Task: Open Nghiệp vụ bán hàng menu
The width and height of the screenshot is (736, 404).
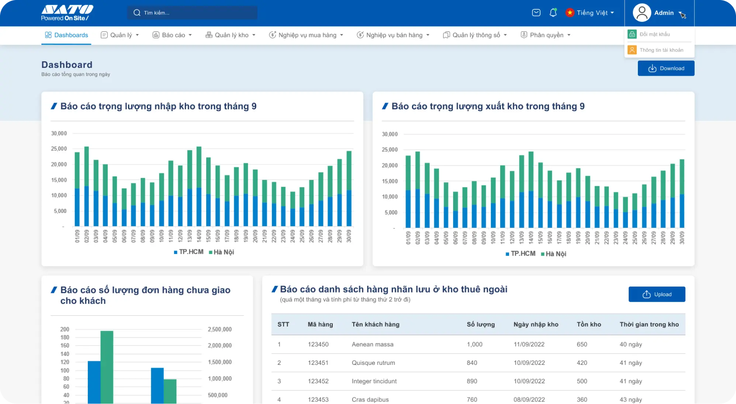Action: pos(393,35)
